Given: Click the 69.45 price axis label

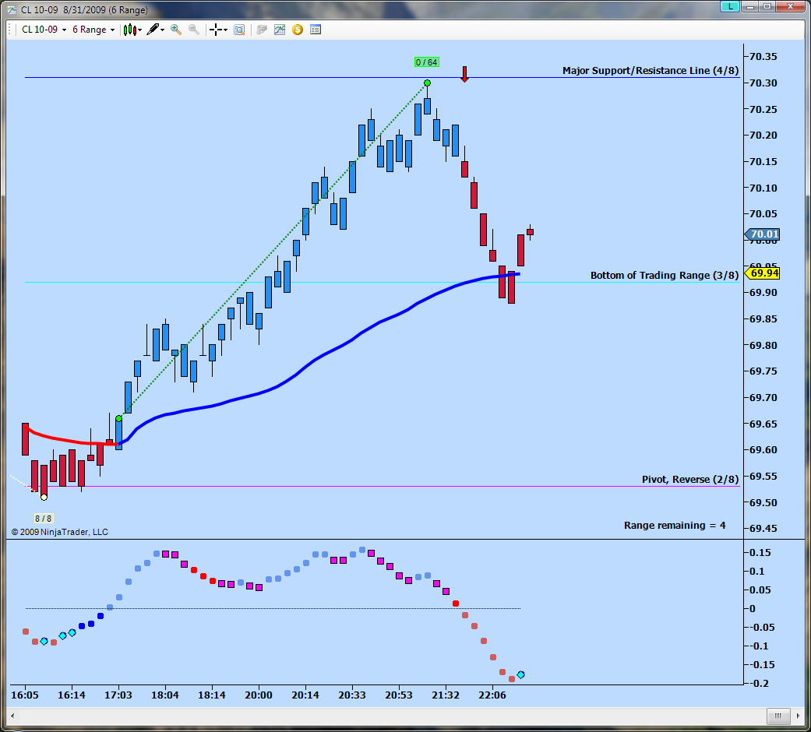Looking at the screenshot, I should coord(763,529).
